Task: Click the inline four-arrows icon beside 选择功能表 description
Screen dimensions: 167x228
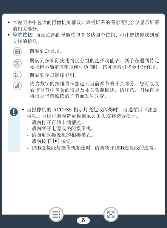Action: pyautogui.click(x=17, y=63)
